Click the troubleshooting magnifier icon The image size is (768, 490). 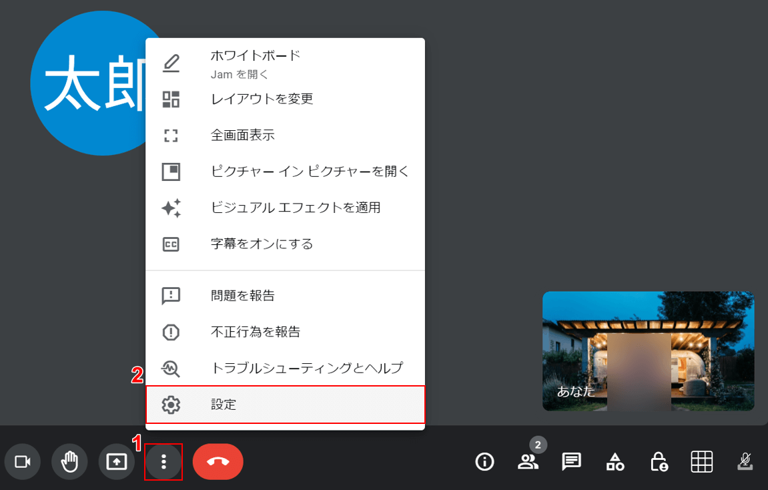click(171, 369)
